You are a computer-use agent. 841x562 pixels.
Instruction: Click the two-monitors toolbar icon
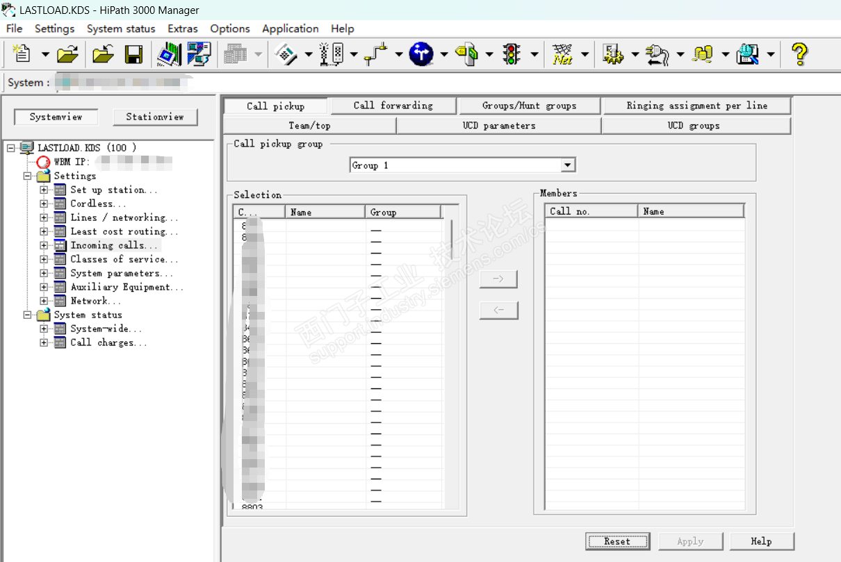click(199, 53)
